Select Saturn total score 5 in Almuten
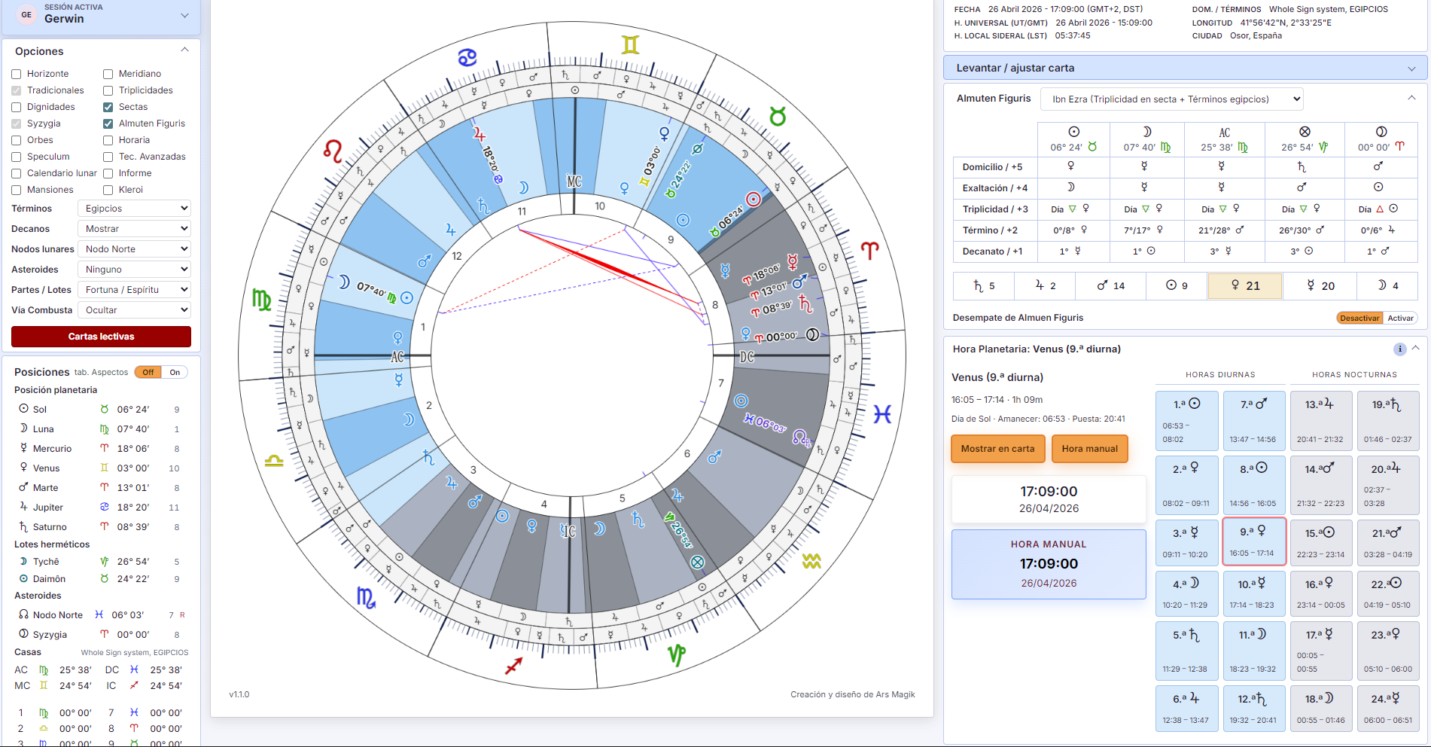The height and width of the screenshot is (747, 1431). point(984,285)
